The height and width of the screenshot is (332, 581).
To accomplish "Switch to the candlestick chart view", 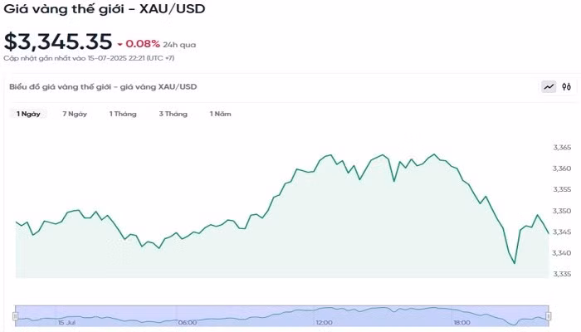I will click(x=566, y=86).
